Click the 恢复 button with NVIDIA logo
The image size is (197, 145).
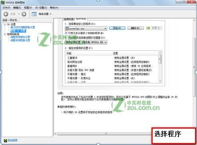[x=154, y=28]
